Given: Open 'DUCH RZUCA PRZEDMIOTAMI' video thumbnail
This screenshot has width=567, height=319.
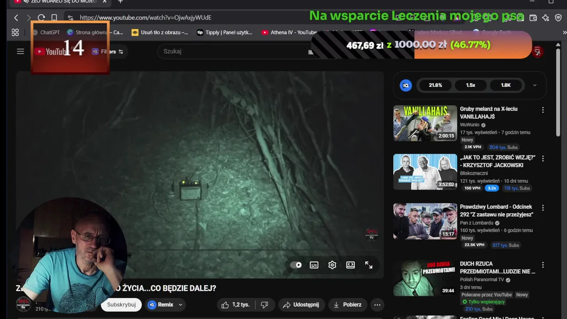Looking at the screenshot, I should tap(425, 278).
